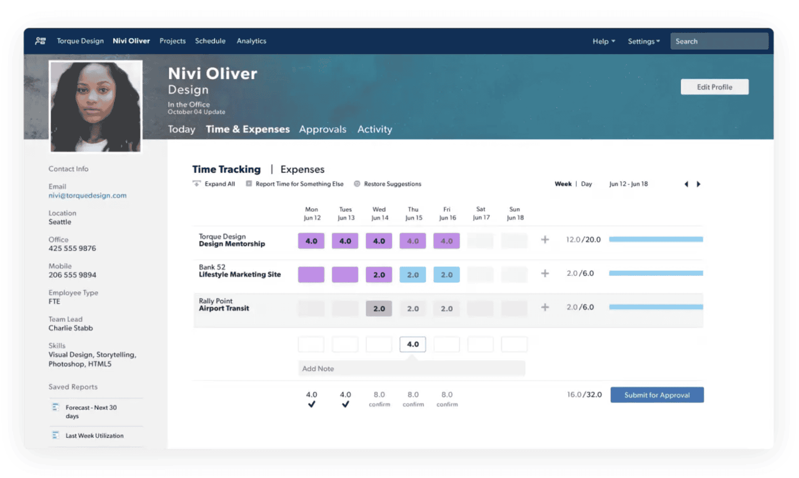Image resolution: width=799 pixels, height=478 pixels.
Task: Open the Expenses tab
Action: (302, 169)
